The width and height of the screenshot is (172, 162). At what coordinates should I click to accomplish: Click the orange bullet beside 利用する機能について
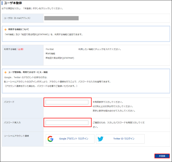click(6, 30)
